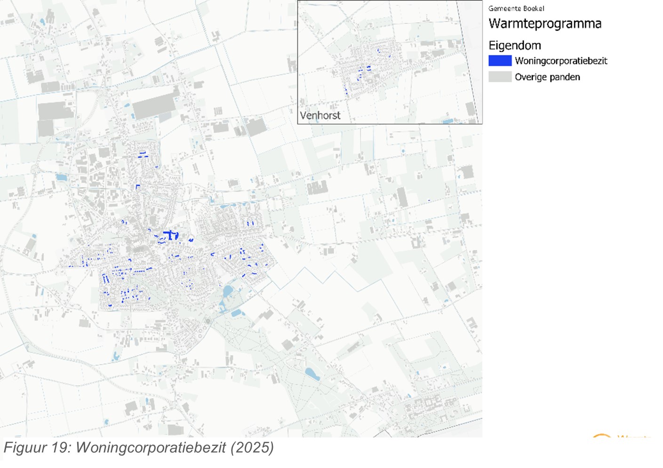Select the Eigendom legend heading
The width and height of the screenshot is (663, 468).
(x=515, y=46)
